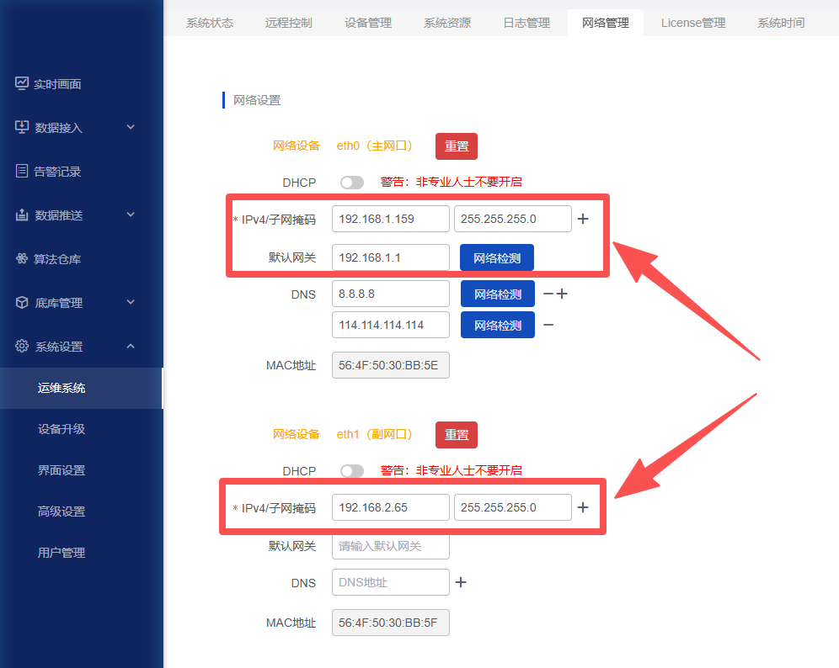Screen dimensions: 839x668
Task: Remove the 114.114.114.114 DNS entry
Action: pyautogui.click(x=548, y=325)
